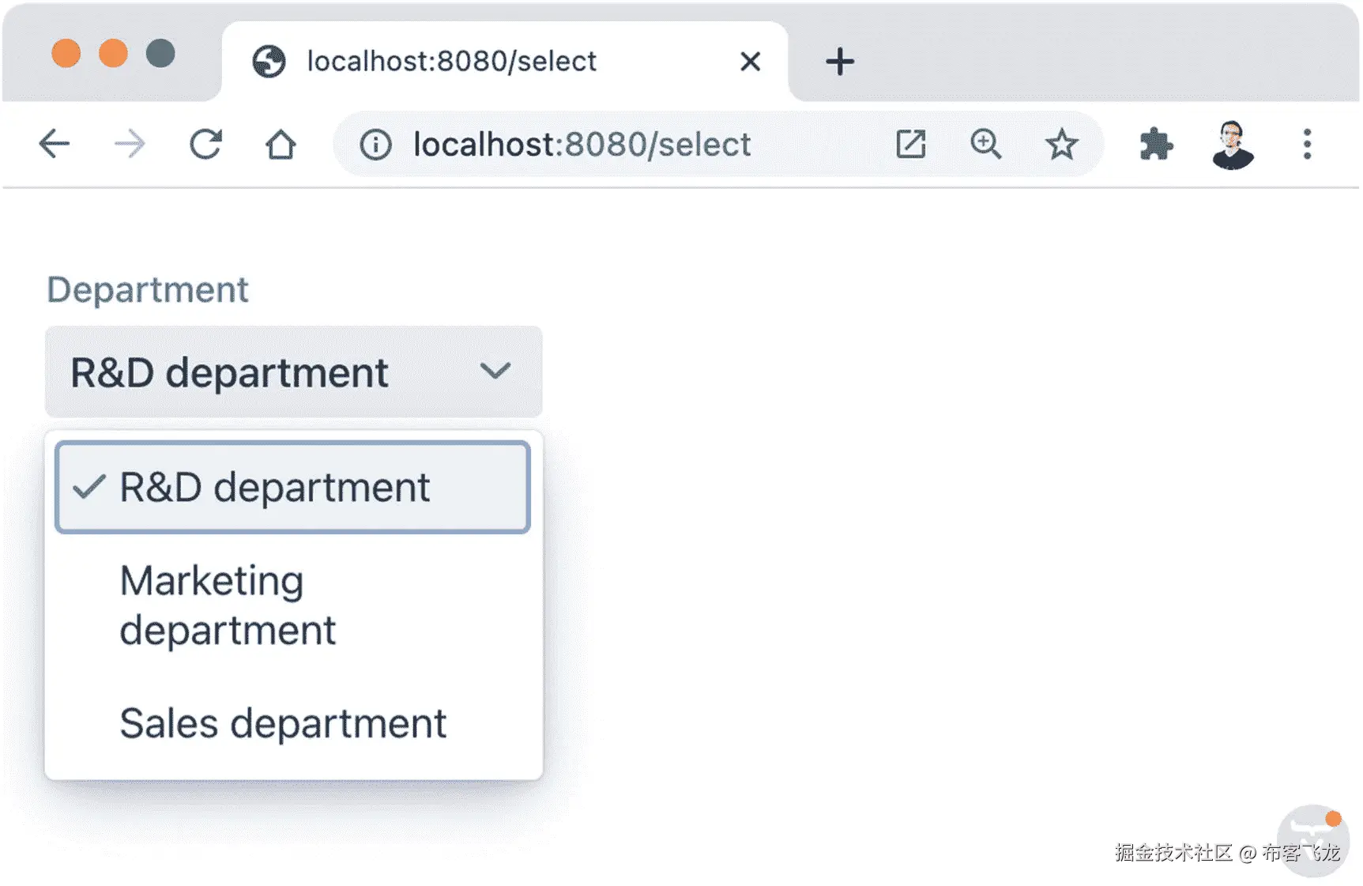Click the browser forward arrow

[130, 145]
